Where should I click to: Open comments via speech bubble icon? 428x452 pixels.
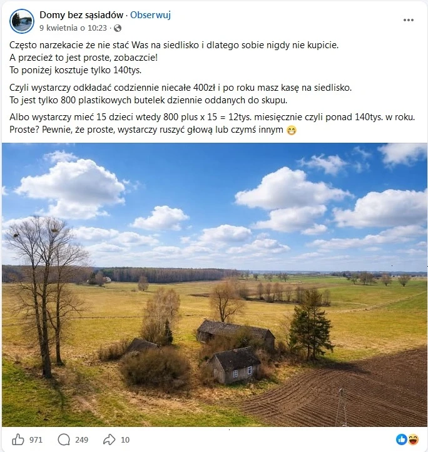64,439
